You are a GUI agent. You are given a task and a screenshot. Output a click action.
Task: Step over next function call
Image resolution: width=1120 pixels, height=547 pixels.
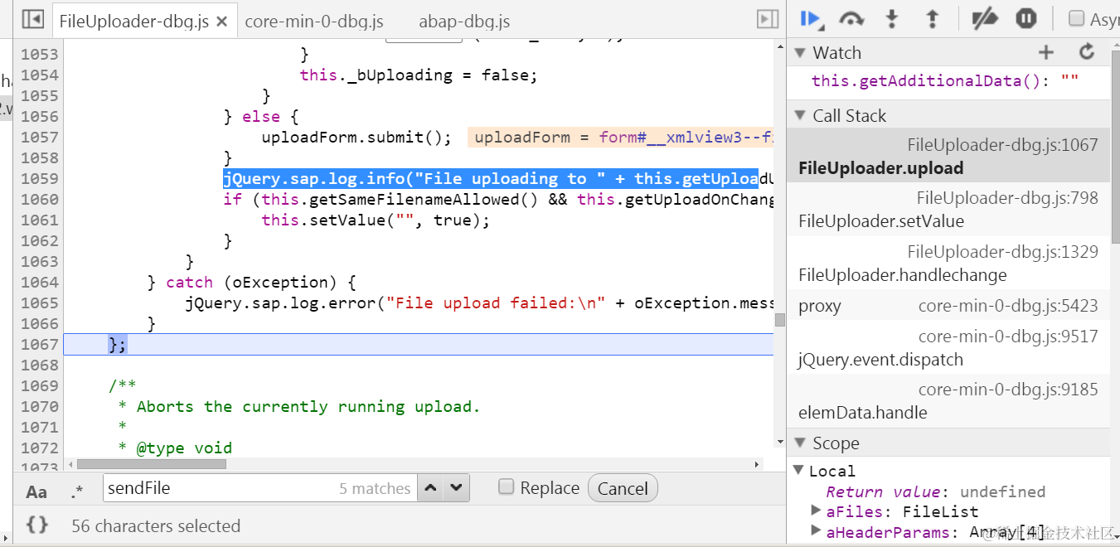point(852,18)
